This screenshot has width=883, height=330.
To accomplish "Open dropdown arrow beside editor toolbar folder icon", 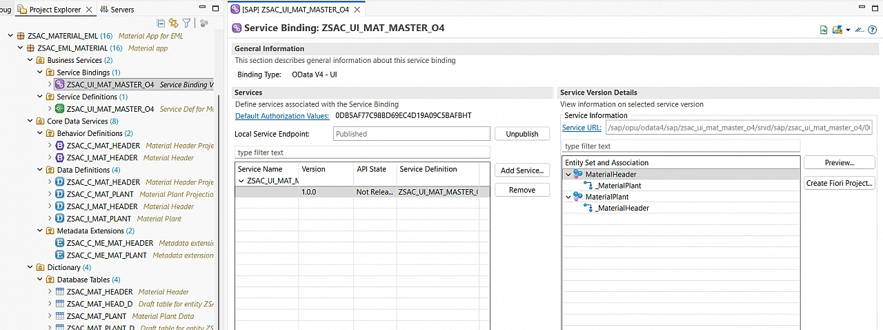I will 848,30.
